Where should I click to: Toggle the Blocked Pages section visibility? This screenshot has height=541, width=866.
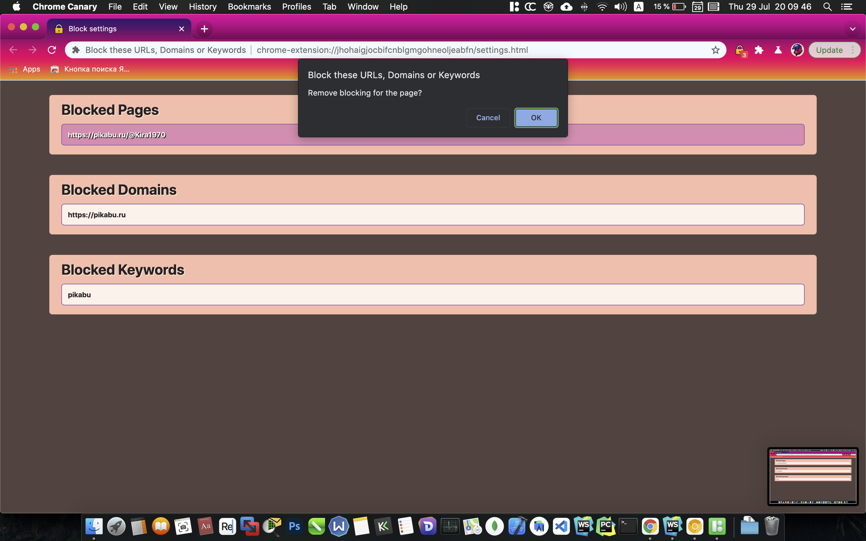[110, 109]
